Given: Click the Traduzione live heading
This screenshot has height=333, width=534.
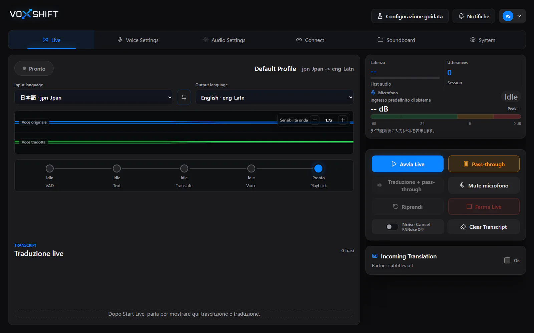Looking at the screenshot, I should pyautogui.click(x=39, y=253).
